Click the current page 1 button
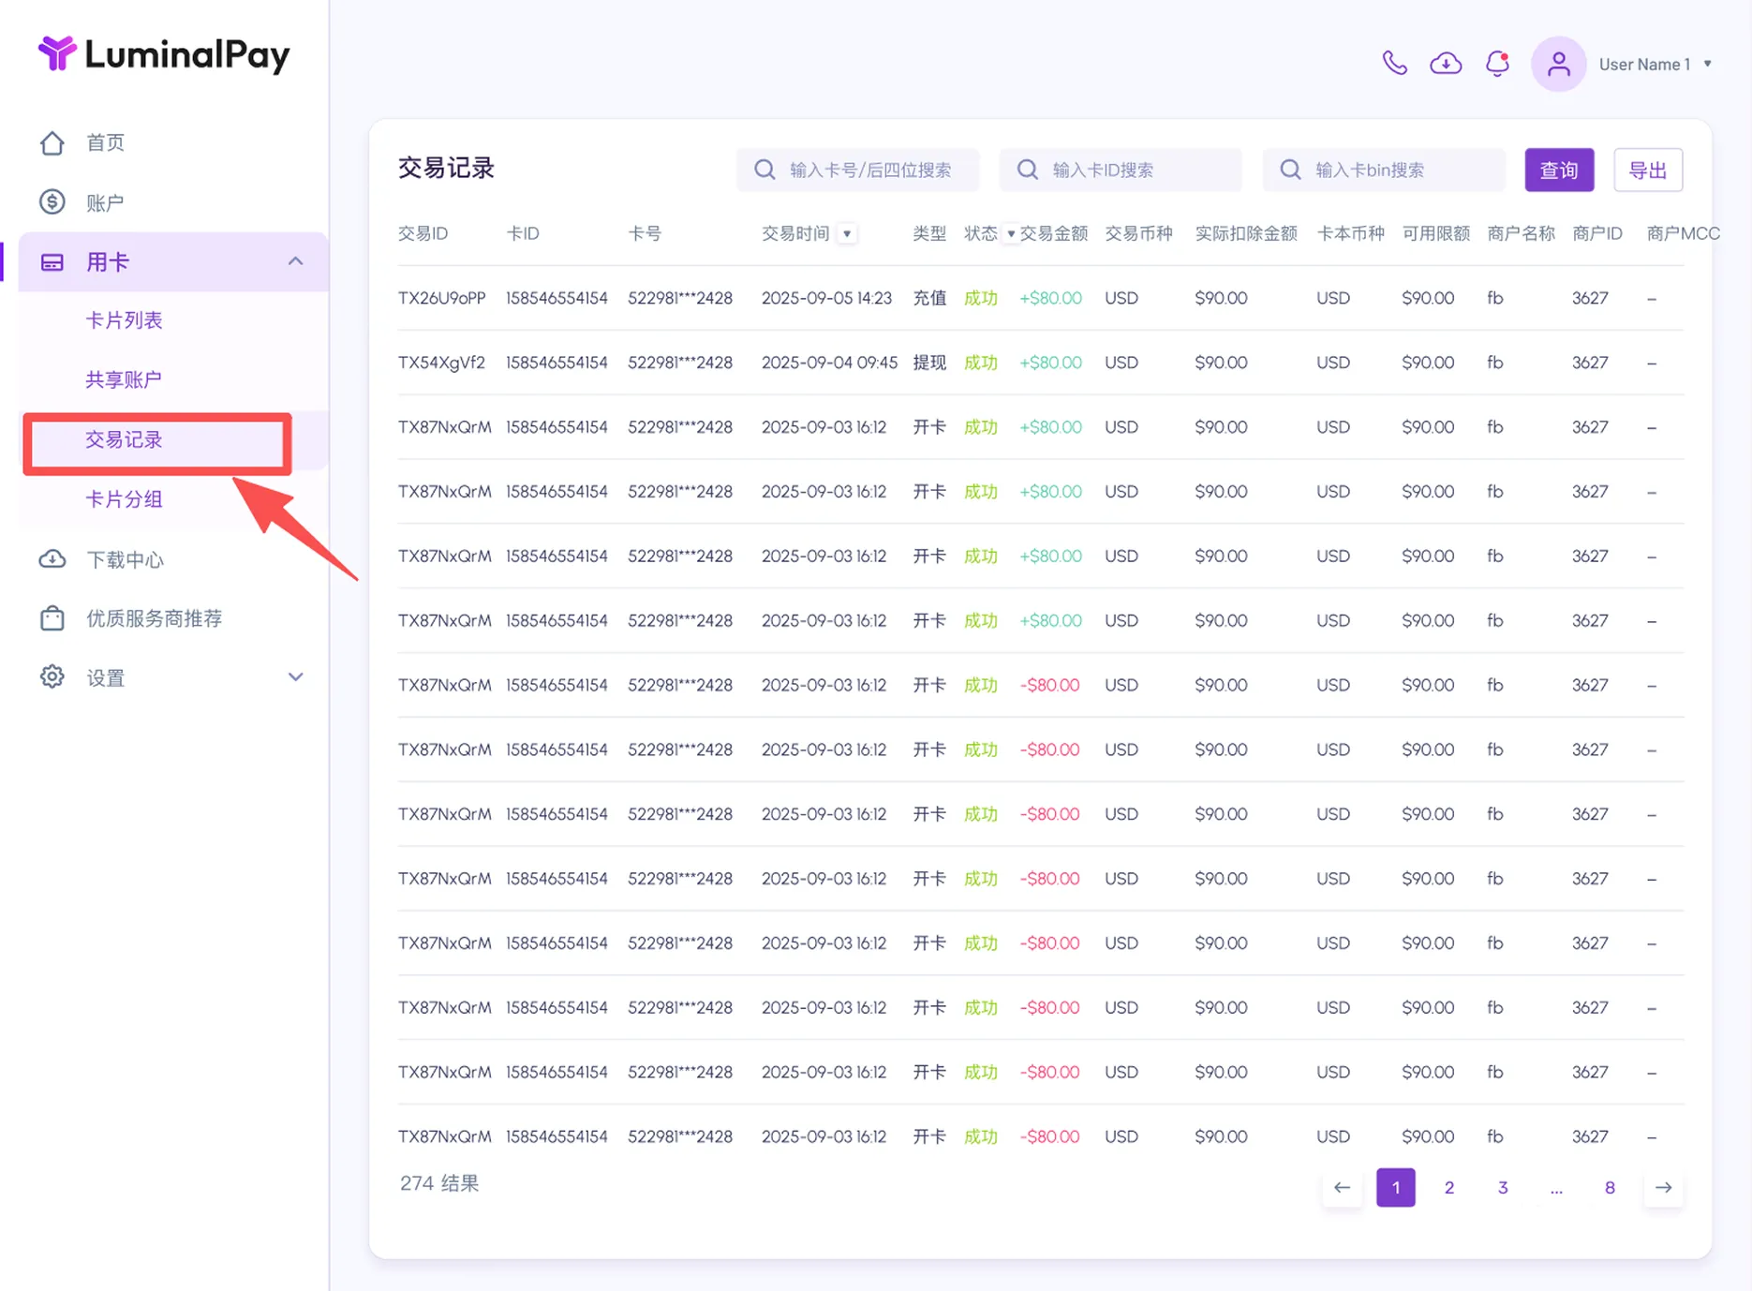The height and width of the screenshot is (1291, 1752). click(1395, 1187)
